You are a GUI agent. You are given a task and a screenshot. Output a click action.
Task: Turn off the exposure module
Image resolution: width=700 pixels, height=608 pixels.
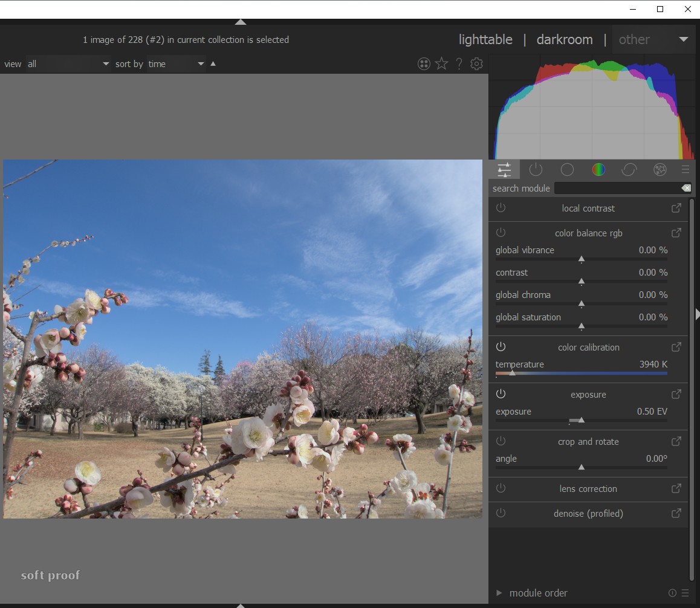coord(501,394)
